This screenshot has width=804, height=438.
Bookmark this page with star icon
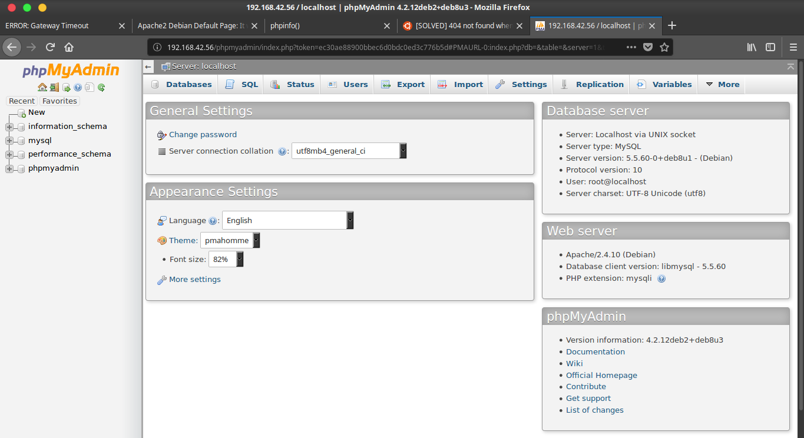pos(664,47)
